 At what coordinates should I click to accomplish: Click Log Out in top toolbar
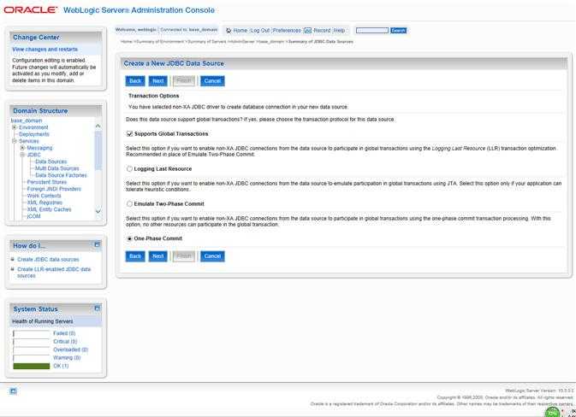260,31
